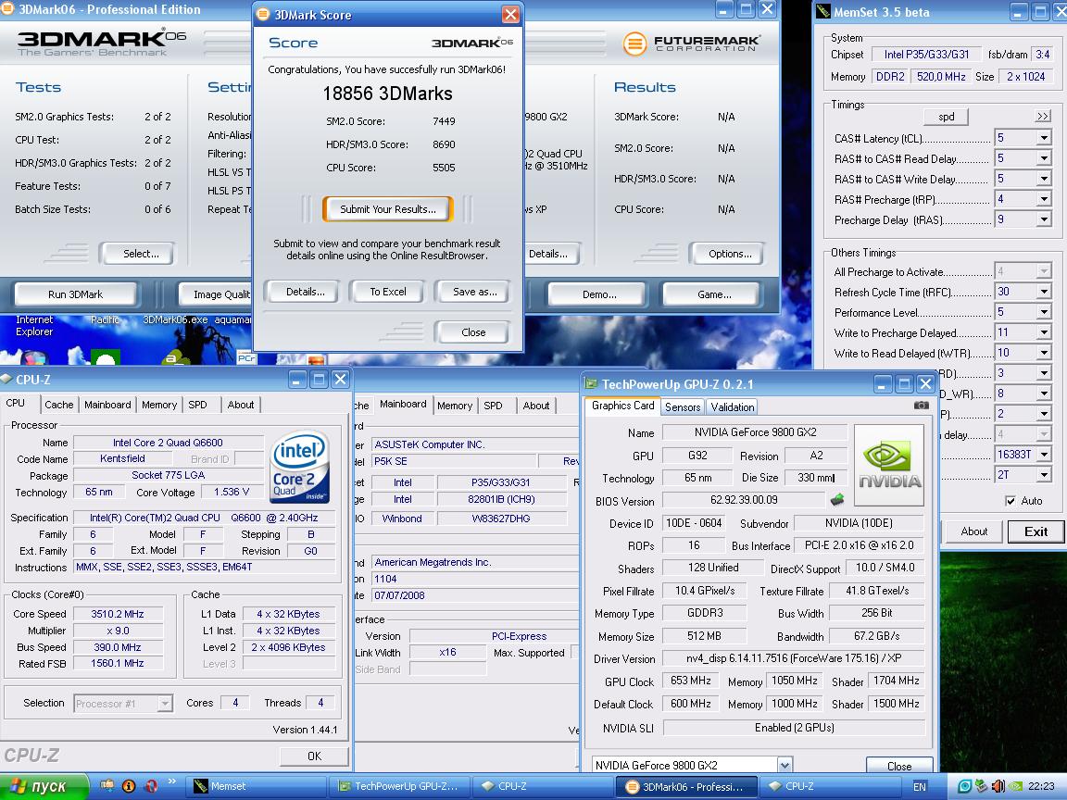Open the Performance Level dropdown

[x=1044, y=312]
